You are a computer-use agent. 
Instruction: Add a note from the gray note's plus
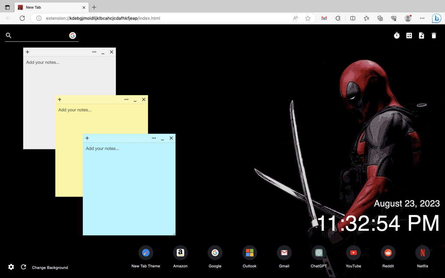[x=27, y=52]
